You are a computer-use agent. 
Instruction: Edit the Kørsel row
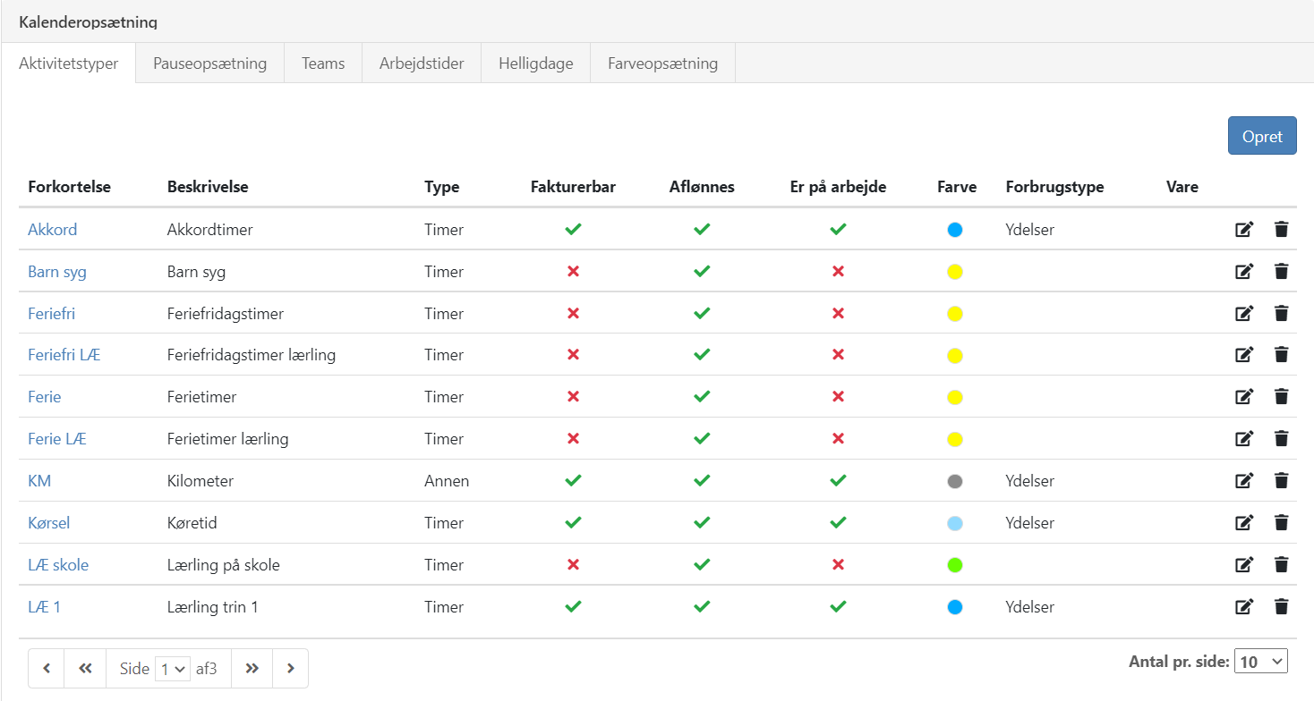tap(1244, 523)
